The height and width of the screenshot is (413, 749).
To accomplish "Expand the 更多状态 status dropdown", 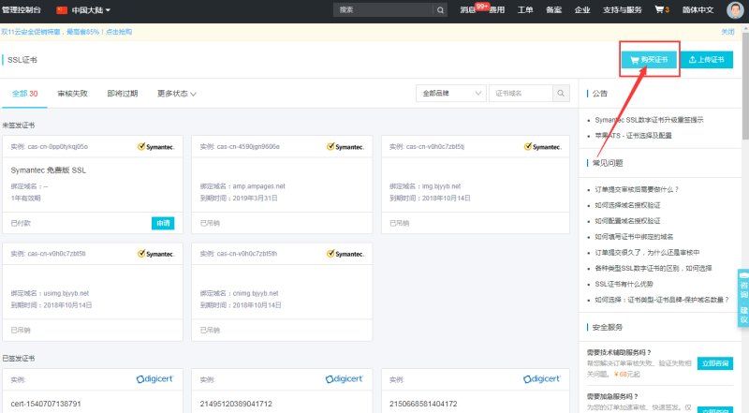I will tap(178, 94).
